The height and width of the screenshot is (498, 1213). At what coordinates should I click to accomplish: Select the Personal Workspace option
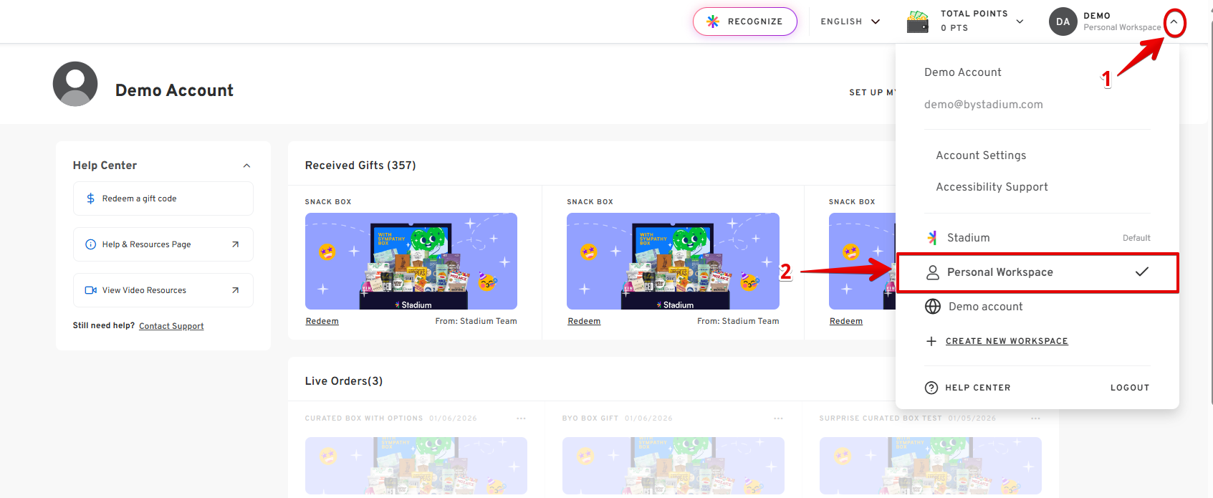[999, 272]
